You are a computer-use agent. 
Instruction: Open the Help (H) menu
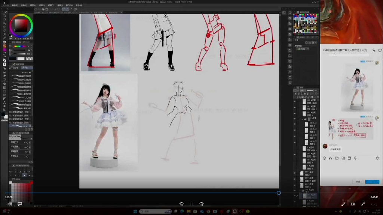click(79, 6)
